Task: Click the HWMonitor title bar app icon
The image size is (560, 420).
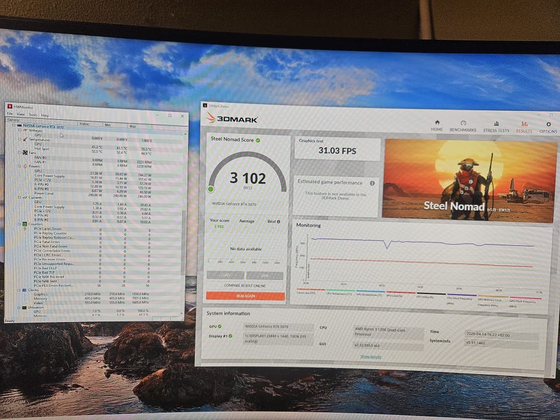Action: click(x=10, y=106)
